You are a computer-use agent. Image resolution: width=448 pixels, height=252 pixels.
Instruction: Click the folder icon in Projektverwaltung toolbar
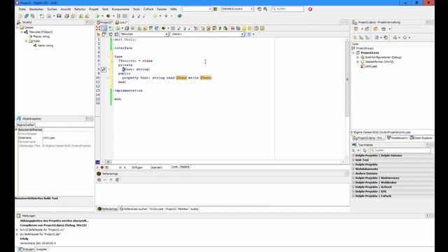(375, 29)
